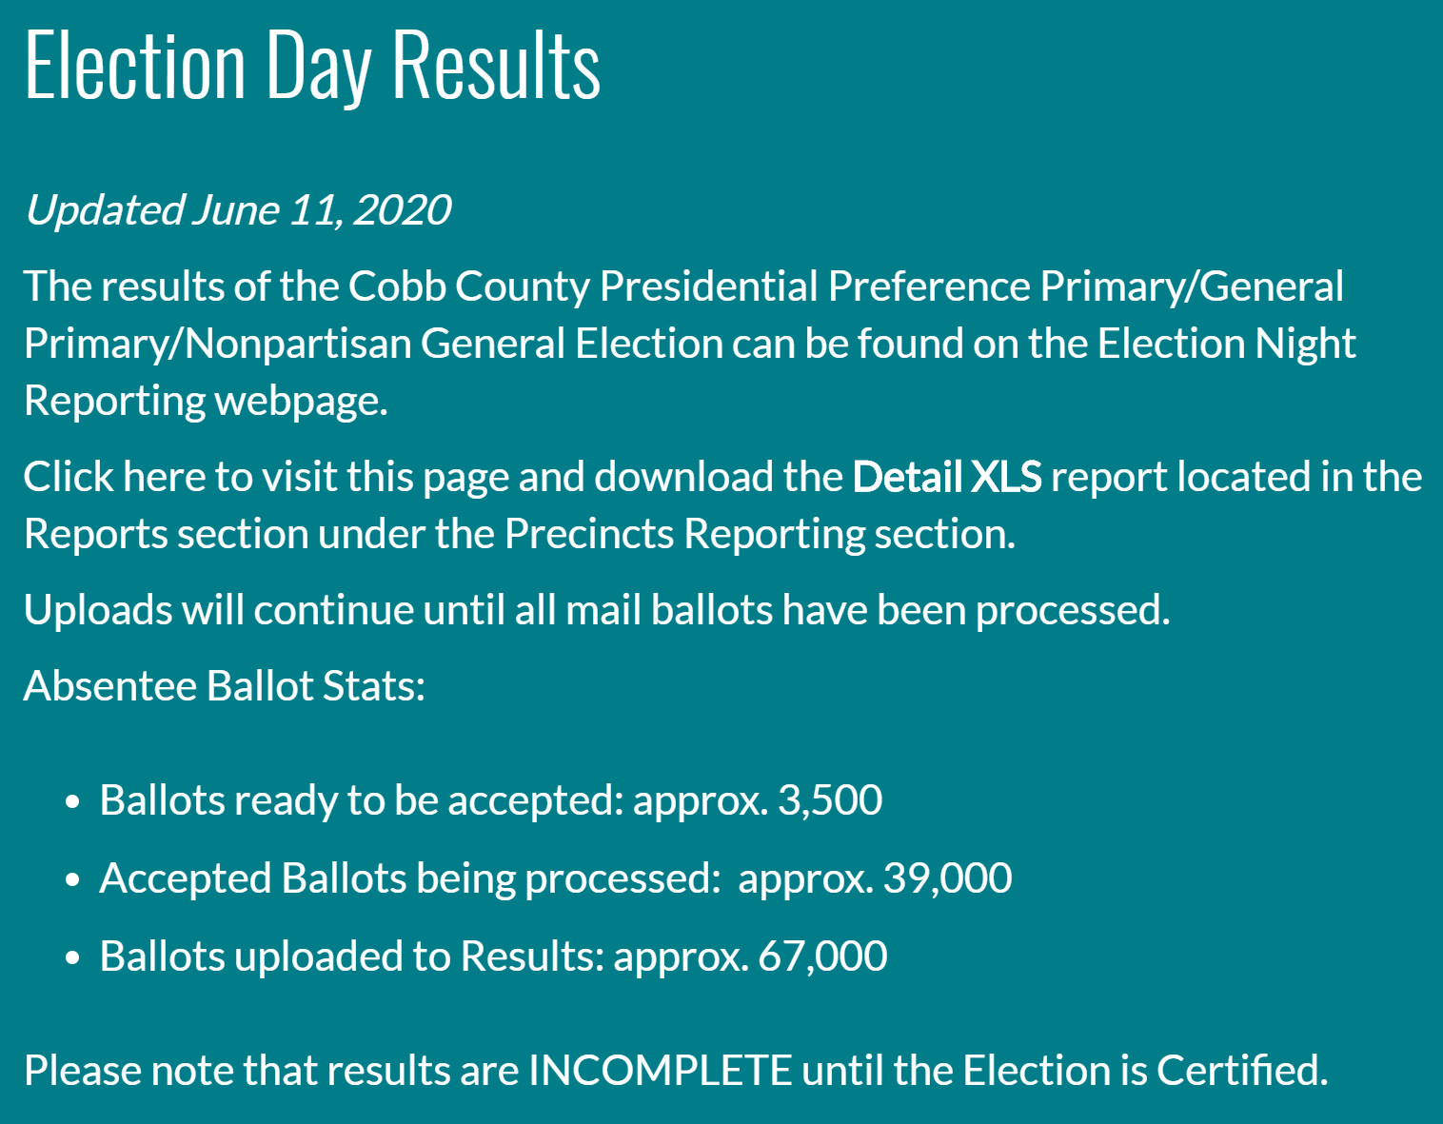Click the 'Election Night' text in the first paragraph
The height and width of the screenshot is (1124, 1443).
[x=1226, y=344]
